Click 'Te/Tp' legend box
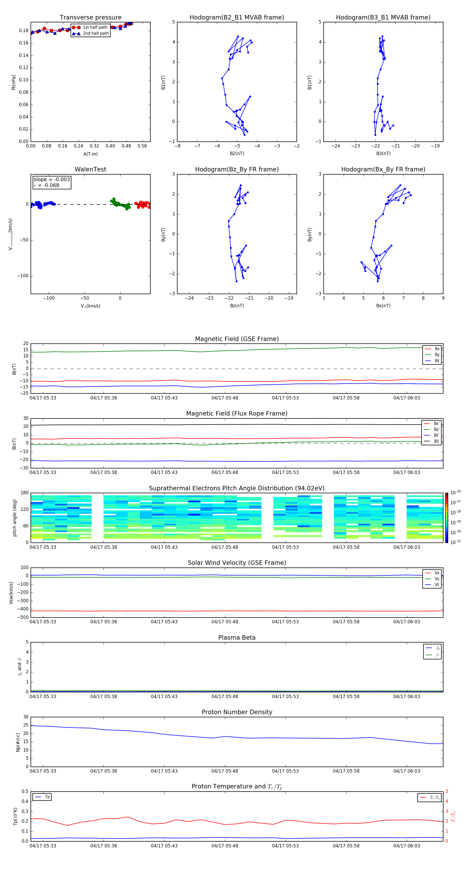Image resolution: width=474 pixels, height=869 pixels. (x=429, y=798)
